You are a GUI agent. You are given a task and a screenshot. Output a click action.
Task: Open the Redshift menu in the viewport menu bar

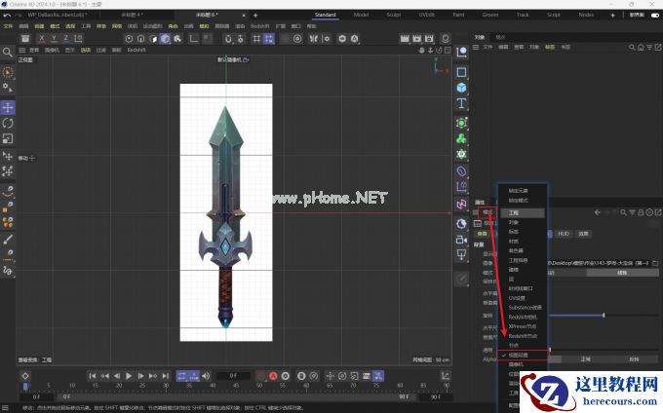point(136,50)
